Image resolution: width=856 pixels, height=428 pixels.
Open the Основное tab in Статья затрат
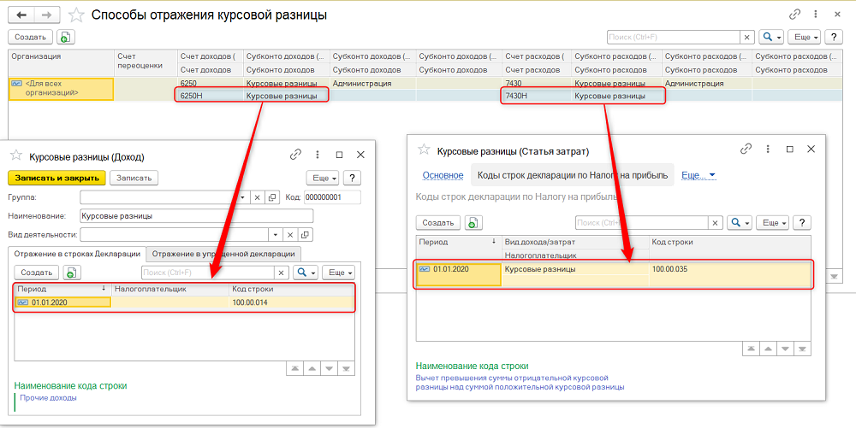coord(443,175)
